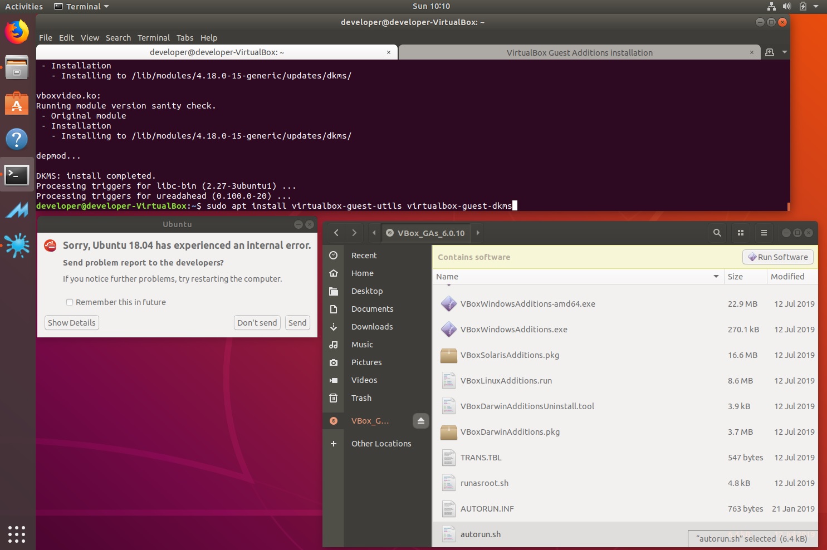This screenshot has height=550, width=827.
Task: Select the autorun.sh file
Action: coord(625,534)
